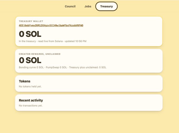Click the CREATOR REWARDS, UNCLAIMED label
Screen dimensions: 179x133
(x=40, y=54)
